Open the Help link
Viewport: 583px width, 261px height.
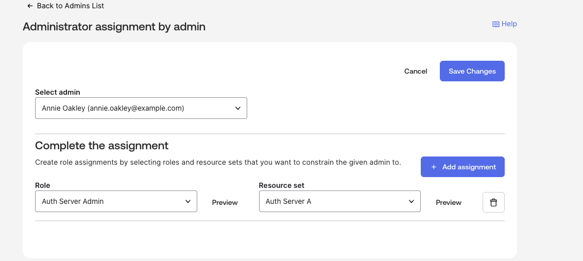coord(505,24)
